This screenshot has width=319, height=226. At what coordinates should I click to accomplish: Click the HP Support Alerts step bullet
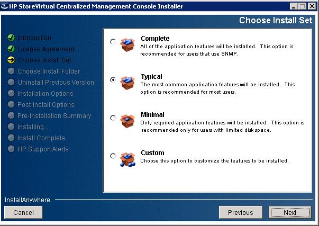tap(11, 149)
